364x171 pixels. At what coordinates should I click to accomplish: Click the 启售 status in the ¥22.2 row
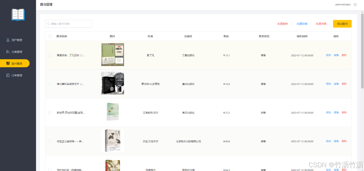[263, 113]
